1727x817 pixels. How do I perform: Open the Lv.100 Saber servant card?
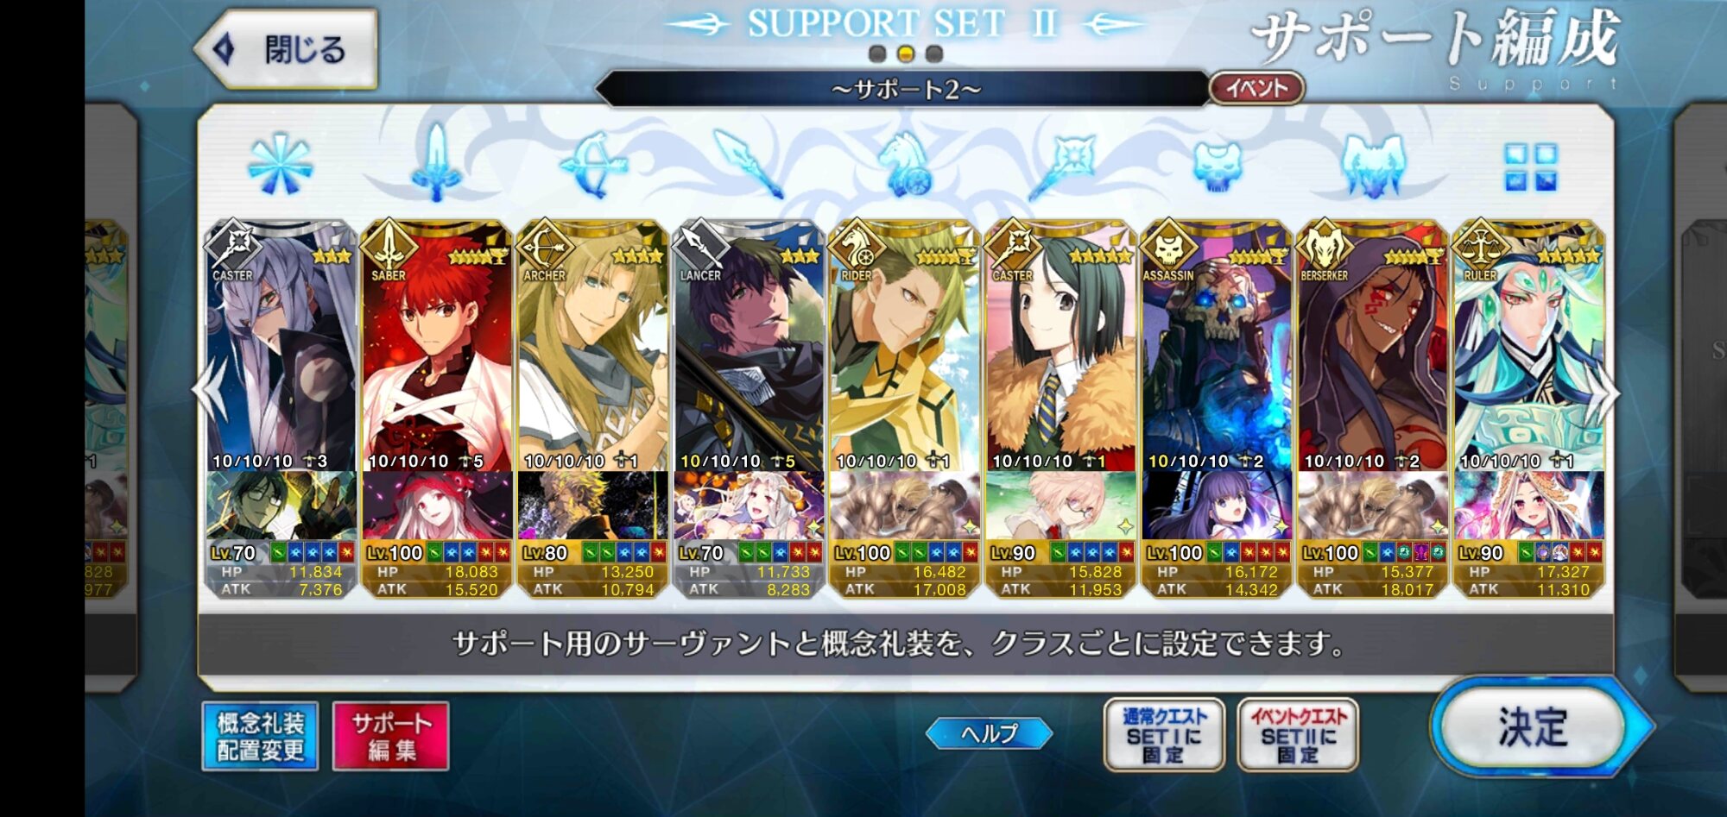[x=436, y=407]
